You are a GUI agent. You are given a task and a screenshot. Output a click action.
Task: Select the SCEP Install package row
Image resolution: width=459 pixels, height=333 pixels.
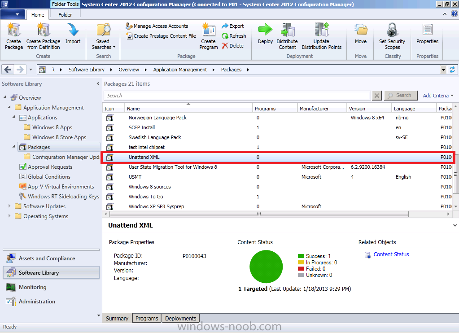(277, 128)
